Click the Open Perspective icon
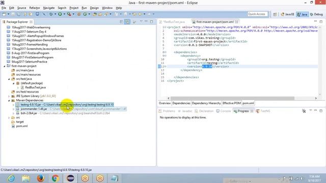 [275, 14]
